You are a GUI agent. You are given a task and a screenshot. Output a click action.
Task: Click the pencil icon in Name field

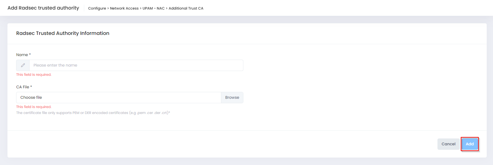coord(23,65)
